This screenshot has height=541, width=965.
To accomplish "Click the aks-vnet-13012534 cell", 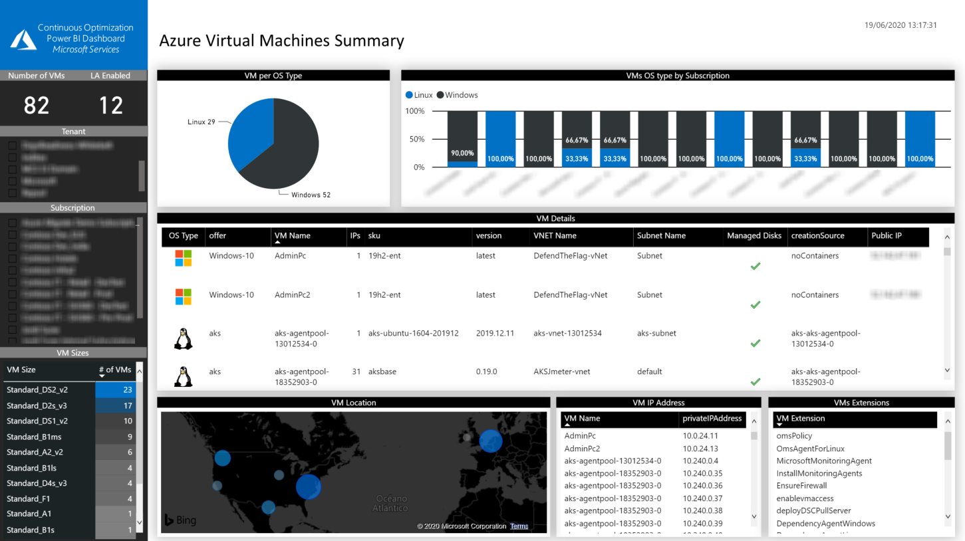I will 567,333.
